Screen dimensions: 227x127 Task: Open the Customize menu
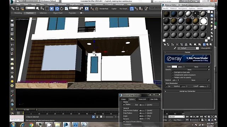click(x=99, y=5)
